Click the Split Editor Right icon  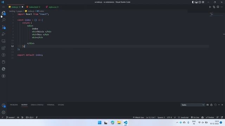coord(218,7)
